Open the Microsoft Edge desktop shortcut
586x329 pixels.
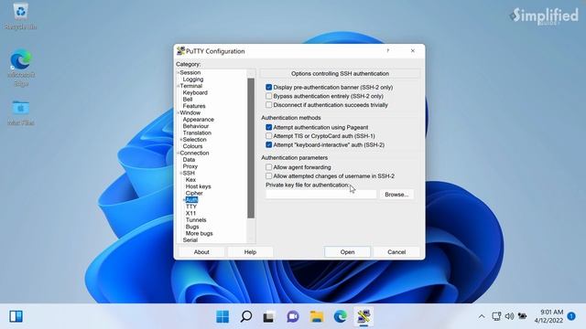pyautogui.click(x=21, y=68)
